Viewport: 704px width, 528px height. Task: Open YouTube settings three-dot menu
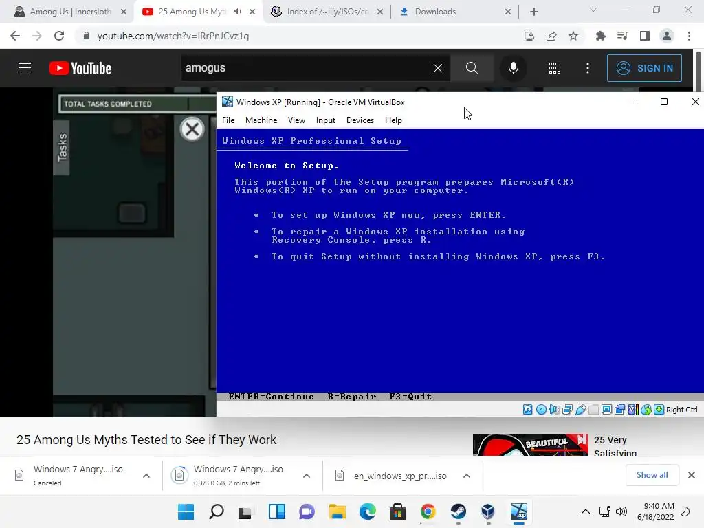click(588, 68)
